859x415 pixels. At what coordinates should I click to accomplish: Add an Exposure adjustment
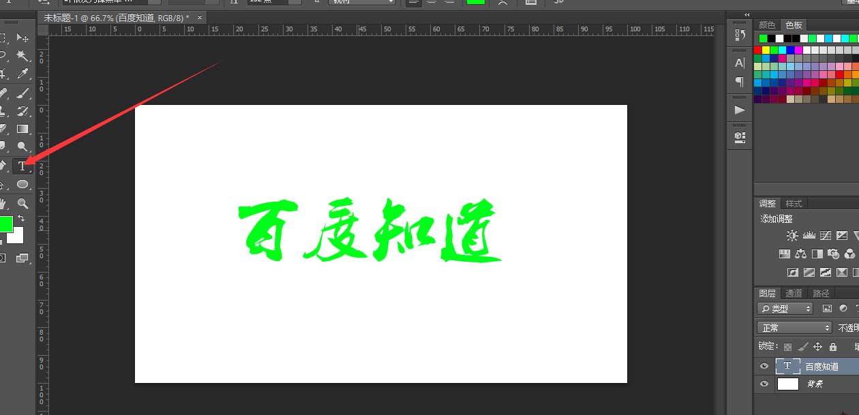point(842,236)
